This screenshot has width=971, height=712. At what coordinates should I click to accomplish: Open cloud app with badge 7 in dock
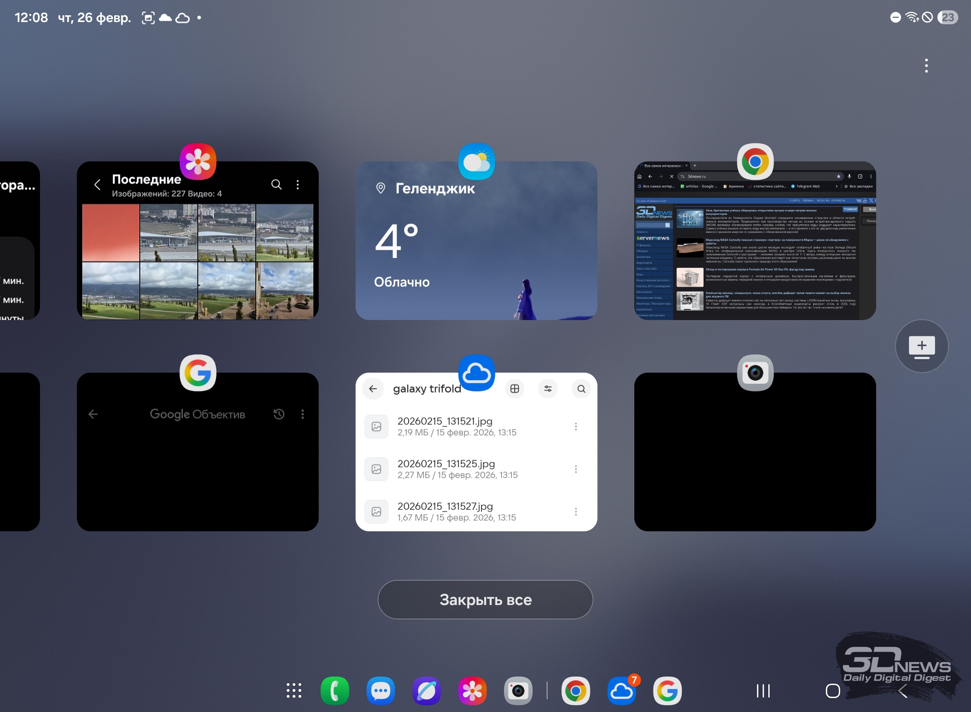[622, 690]
